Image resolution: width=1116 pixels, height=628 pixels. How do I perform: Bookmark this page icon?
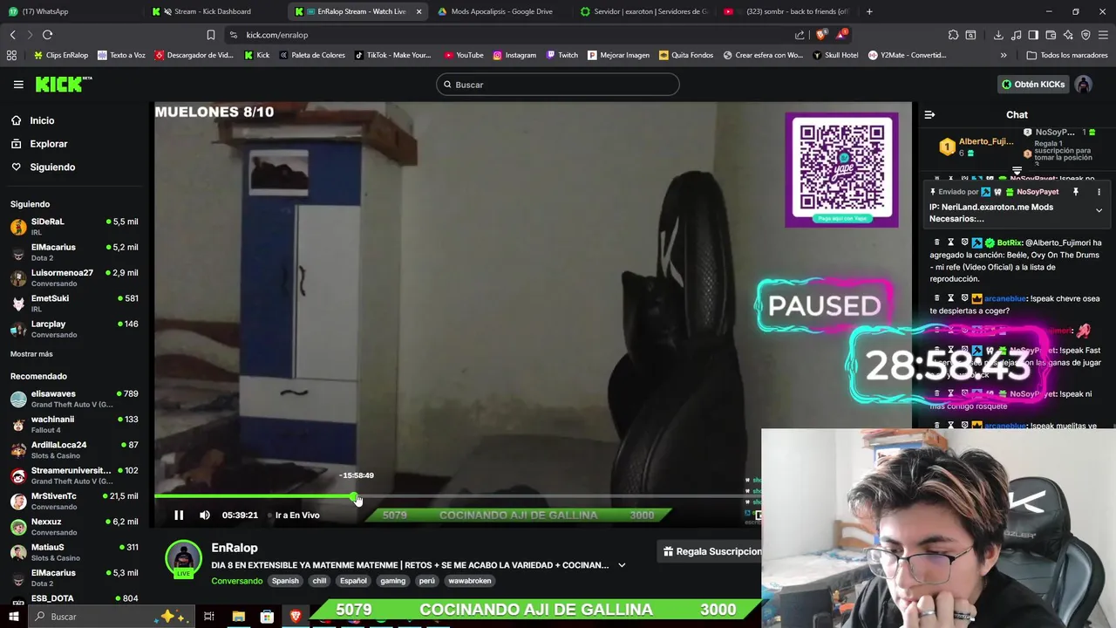[x=210, y=35]
